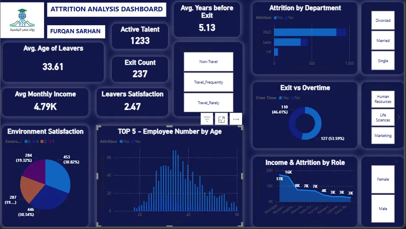This screenshot has height=229, width=406.
Task: Click the Avg Monthly Income 4.79K card
Action: [x=45, y=102]
